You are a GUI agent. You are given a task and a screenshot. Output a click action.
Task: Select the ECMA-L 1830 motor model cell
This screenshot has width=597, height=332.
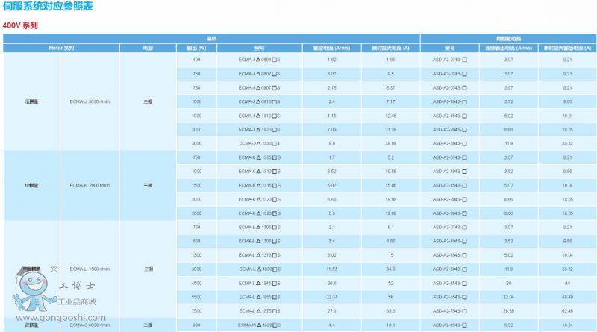259,269
